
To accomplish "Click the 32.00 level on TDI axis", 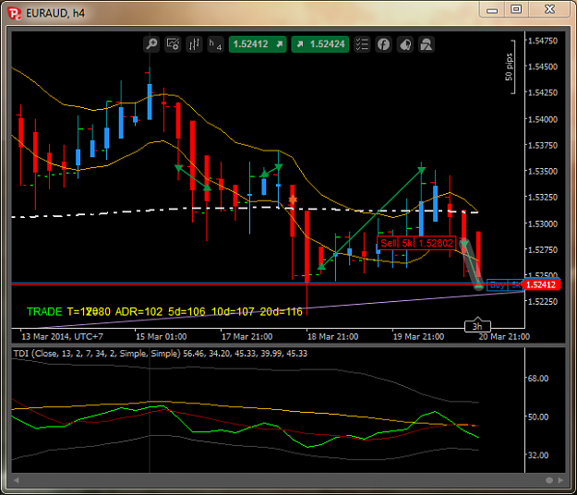I will [538, 455].
